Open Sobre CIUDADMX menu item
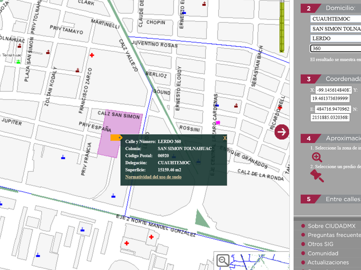This screenshot has width=361, height=270. click(x=331, y=226)
